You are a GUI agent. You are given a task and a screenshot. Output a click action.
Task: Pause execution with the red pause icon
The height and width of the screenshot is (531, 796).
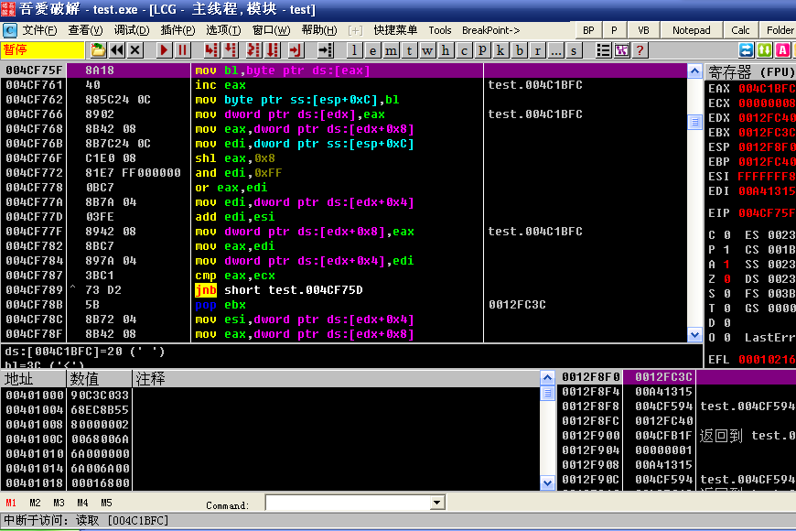coord(182,49)
